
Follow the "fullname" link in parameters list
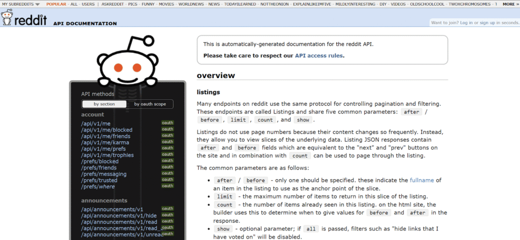click(422, 180)
